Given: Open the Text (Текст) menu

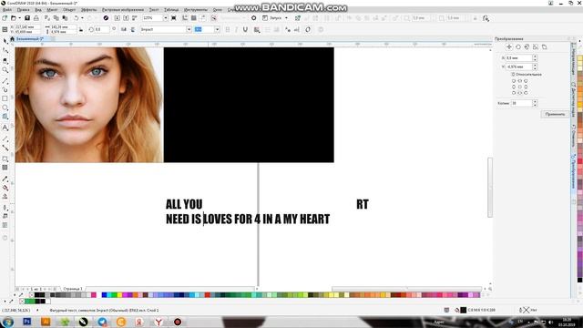Looking at the screenshot, I should coord(154,10).
